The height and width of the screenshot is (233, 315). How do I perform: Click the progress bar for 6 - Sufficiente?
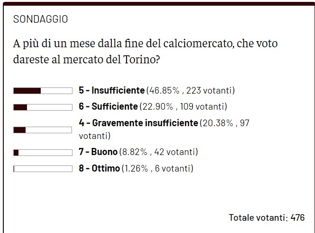[x=43, y=107]
